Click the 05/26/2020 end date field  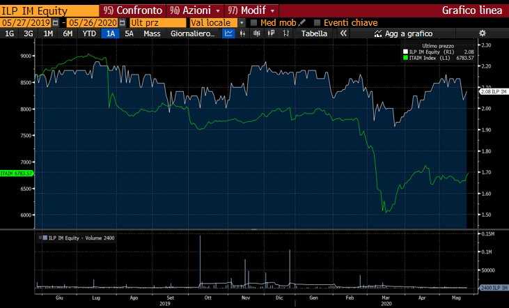(93, 23)
